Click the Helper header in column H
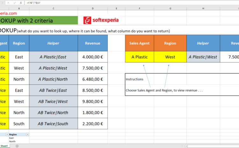 [203, 43]
